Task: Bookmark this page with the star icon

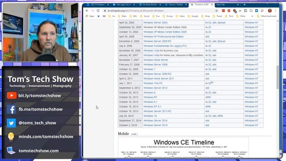Action: coord(216,11)
